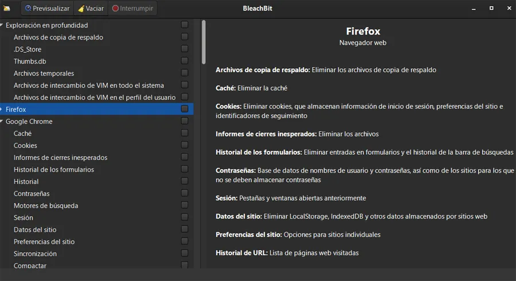This screenshot has height=281, width=516.
Task: Select the highlighted Firefox row
Action: pyautogui.click(x=96, y=109)
